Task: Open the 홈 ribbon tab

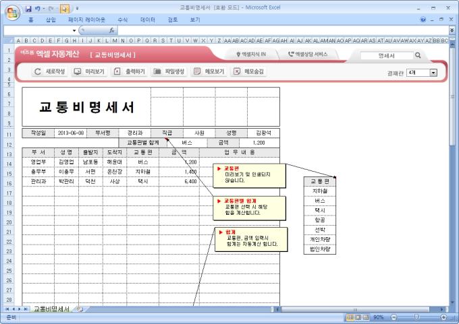Action: tap(31, 20)
